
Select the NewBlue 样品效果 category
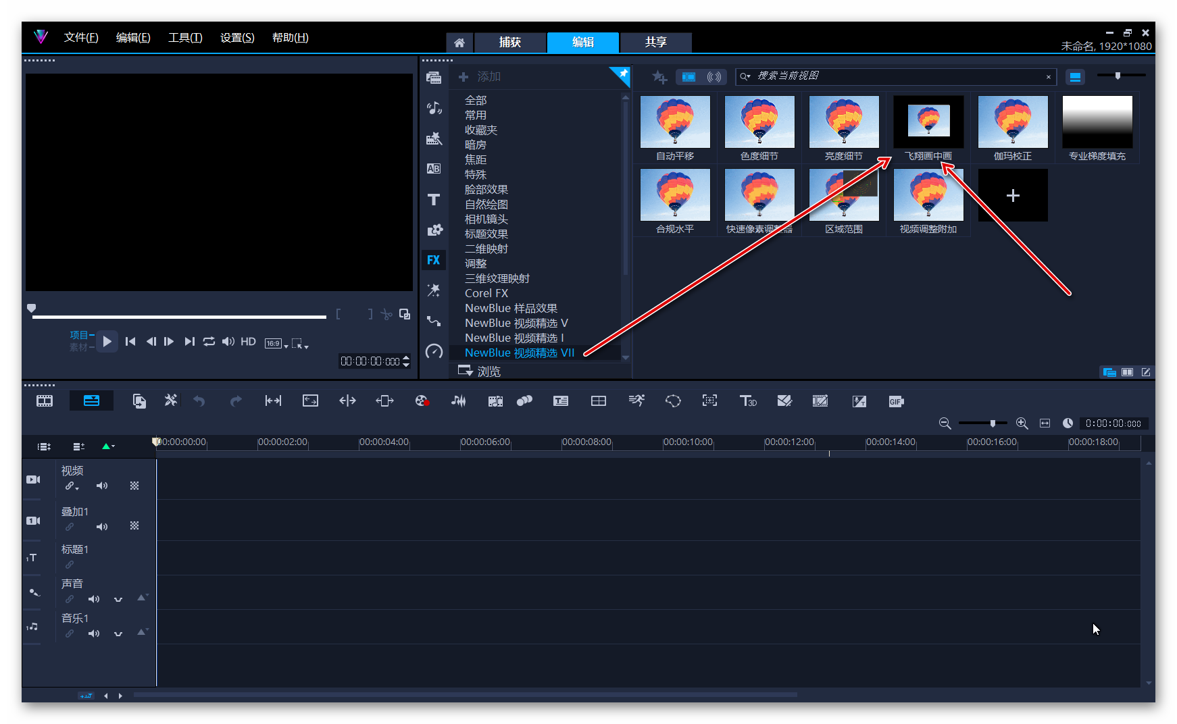point(511,308)
